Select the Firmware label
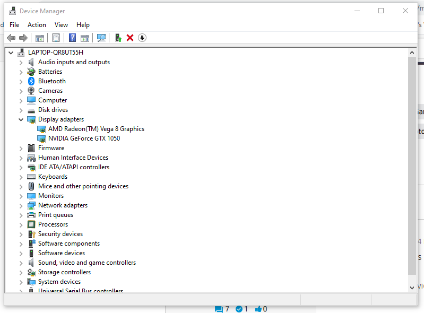 point(51,148)
